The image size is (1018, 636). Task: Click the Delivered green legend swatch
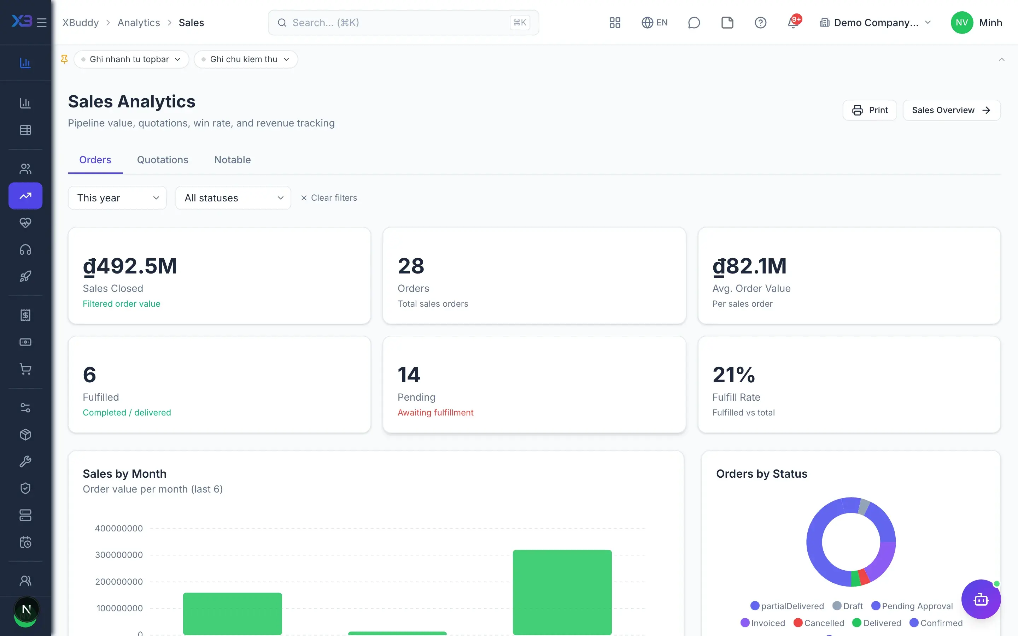(x=856, y=623)
